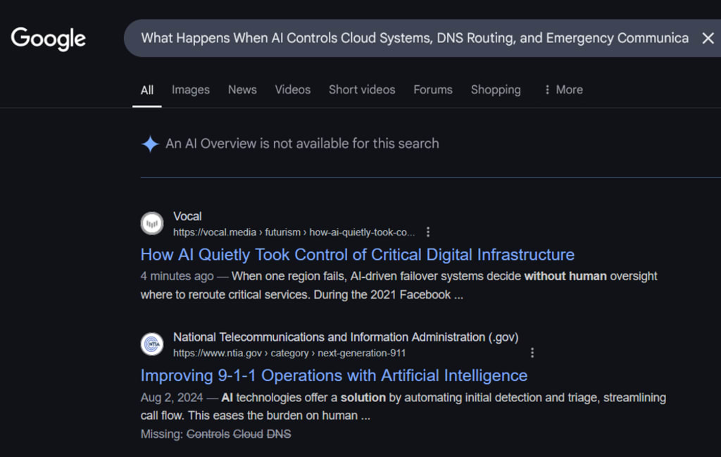This screenshot has height=457, width=721.
Task: Switch to the Forums tab
Action: [x=433, y=89]
